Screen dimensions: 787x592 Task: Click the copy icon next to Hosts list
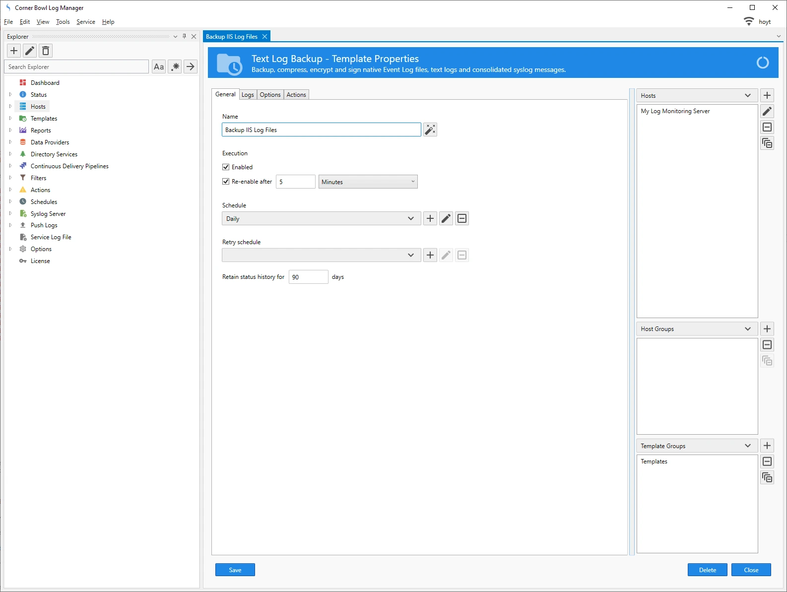tap(767, 143)
